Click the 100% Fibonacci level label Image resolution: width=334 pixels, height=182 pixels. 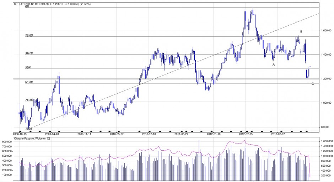(29, 129)
